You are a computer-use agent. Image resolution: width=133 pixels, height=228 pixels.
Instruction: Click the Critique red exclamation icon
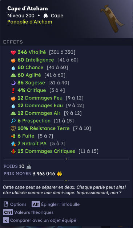click(13, 91)
